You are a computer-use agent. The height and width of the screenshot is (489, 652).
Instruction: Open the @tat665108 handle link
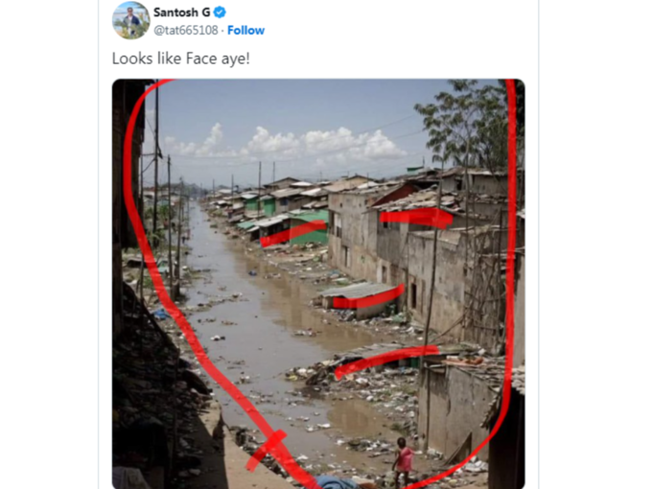tap(186, 31)
